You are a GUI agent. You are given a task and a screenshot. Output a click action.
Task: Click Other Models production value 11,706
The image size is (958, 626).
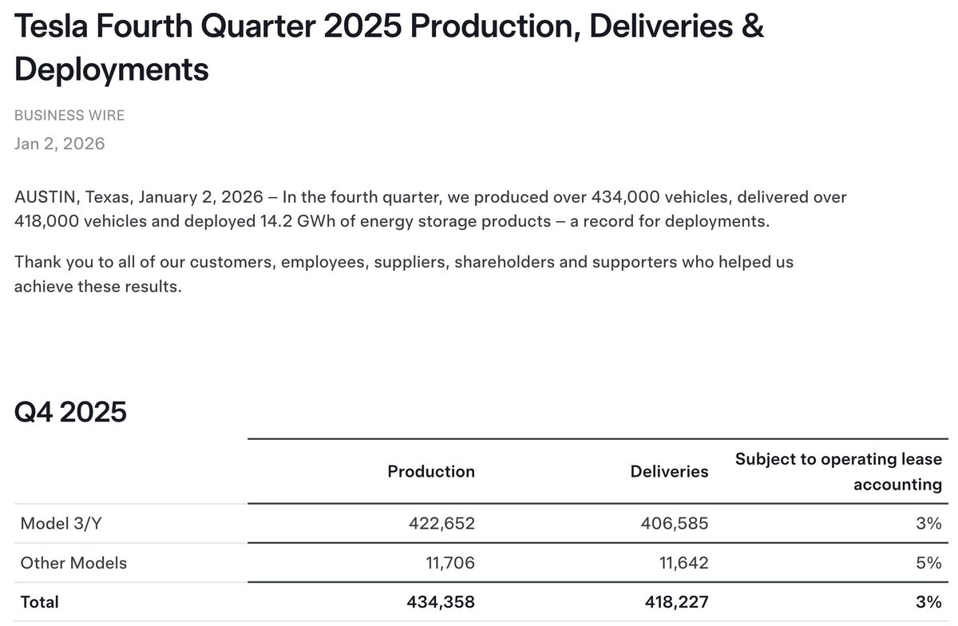[448, 563]
